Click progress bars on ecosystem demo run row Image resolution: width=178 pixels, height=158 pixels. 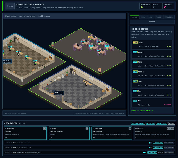[x=150, y=143]
